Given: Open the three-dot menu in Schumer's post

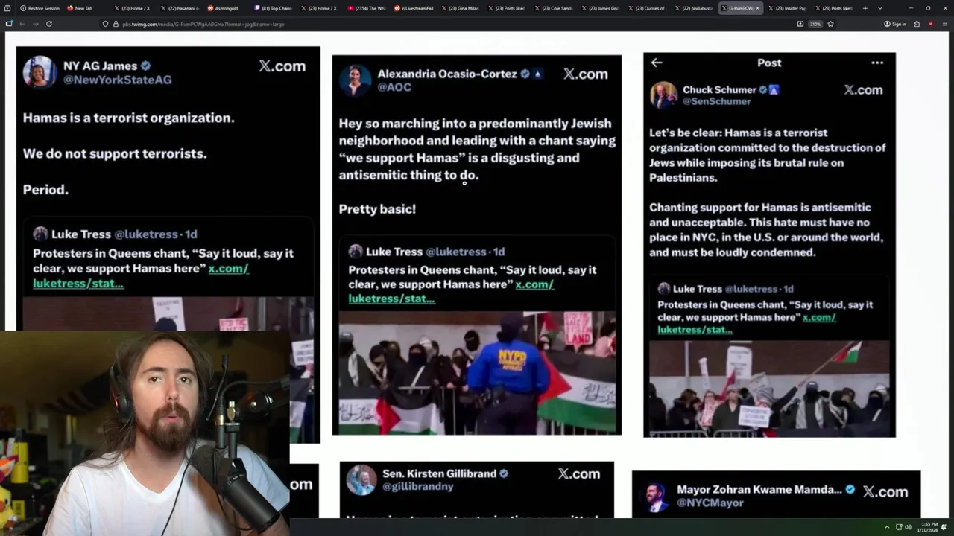Looking at the screenshot, I should (x=877, y=63).
